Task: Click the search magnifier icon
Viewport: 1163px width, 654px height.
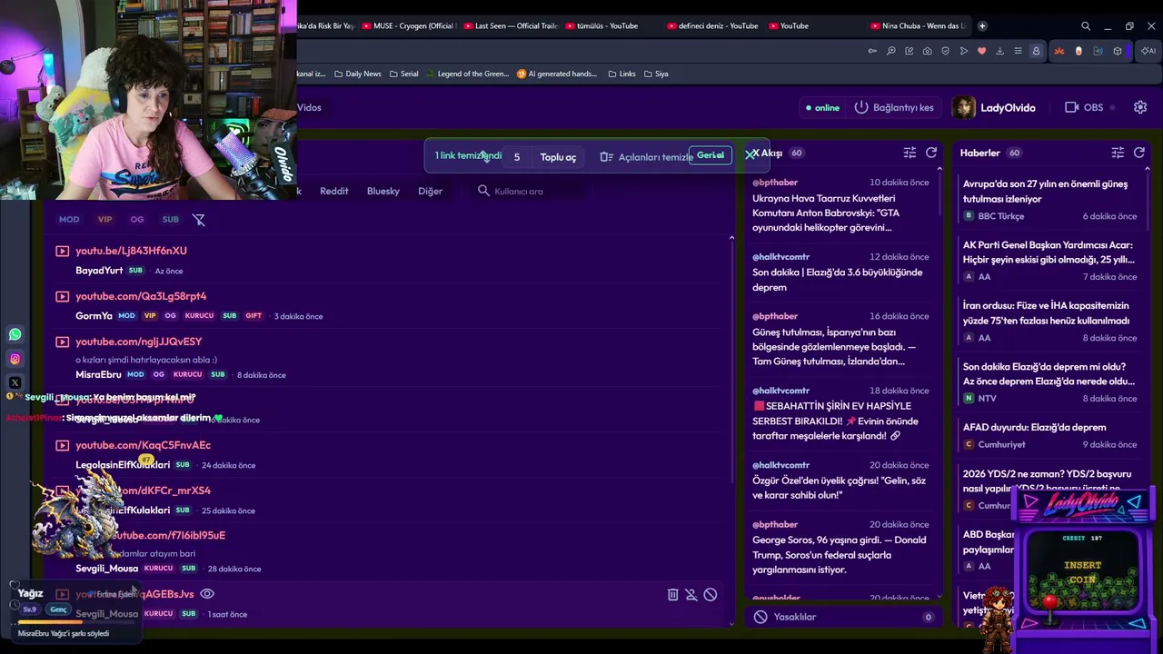Action: tap(483, 191)
